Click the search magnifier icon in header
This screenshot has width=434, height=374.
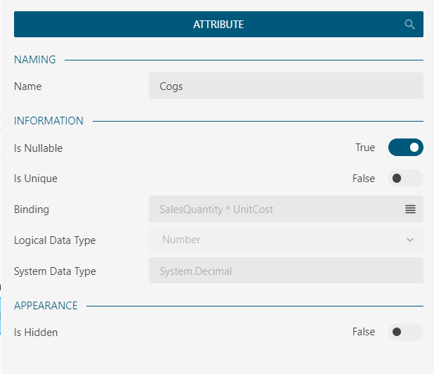click(x=410, y=24)
